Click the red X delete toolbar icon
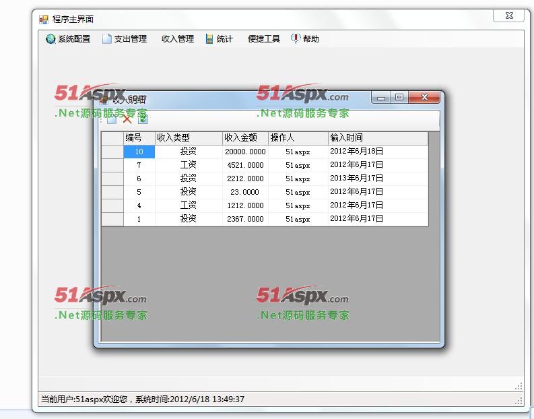This screenshot has height=419, width=534. 127,119
